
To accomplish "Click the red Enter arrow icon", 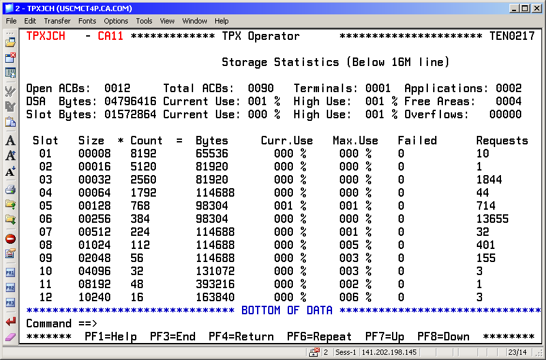I will [x=10, y=321].
